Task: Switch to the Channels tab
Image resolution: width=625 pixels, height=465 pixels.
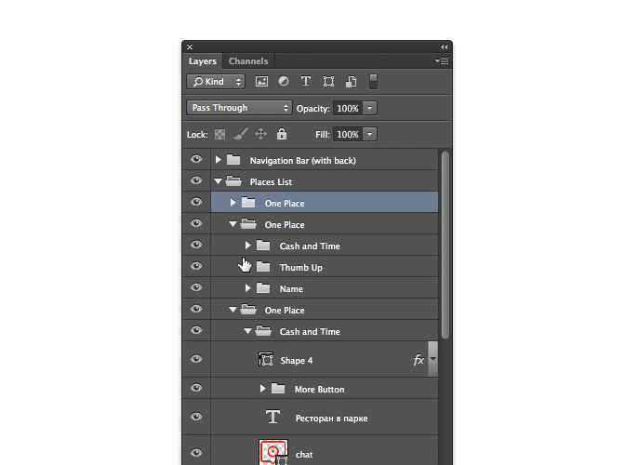Action: [248, 61]
